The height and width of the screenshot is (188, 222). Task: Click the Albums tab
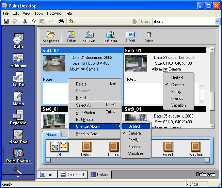pyautogui.click(x=51, y=135)
